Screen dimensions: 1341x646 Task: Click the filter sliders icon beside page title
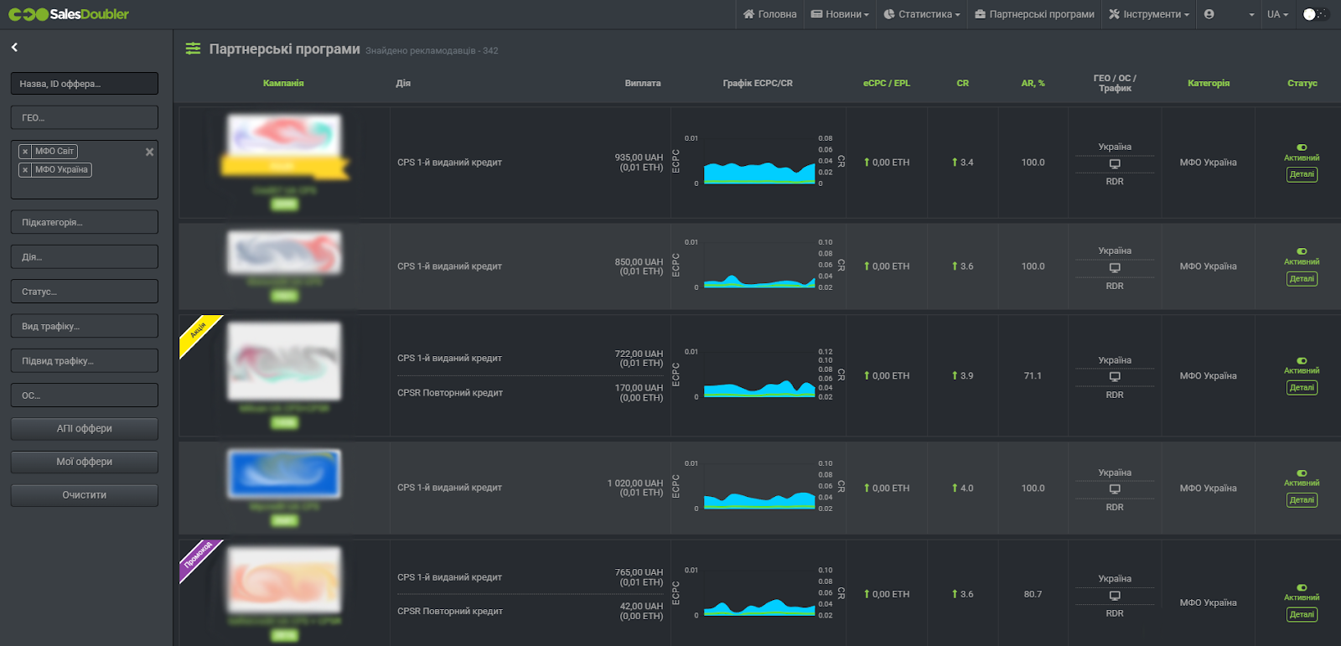pos(193,49)
